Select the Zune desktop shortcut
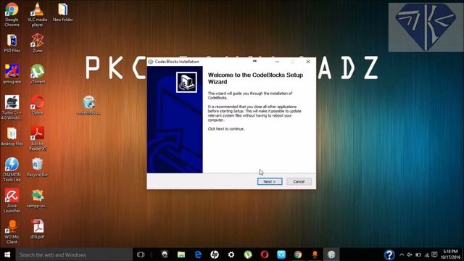This screenshot has height=261, width=464. point(37,43)
